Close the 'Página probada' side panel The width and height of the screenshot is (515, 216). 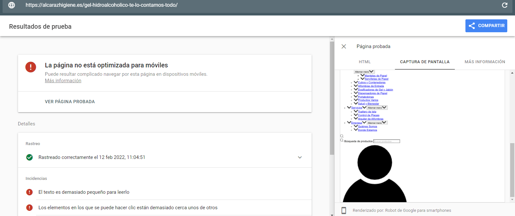(x=344, y=46)
